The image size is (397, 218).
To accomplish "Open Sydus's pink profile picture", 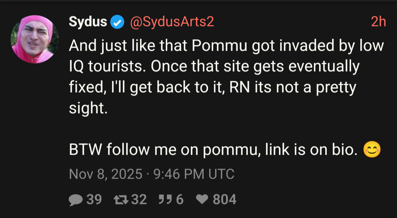I will 35,39.
